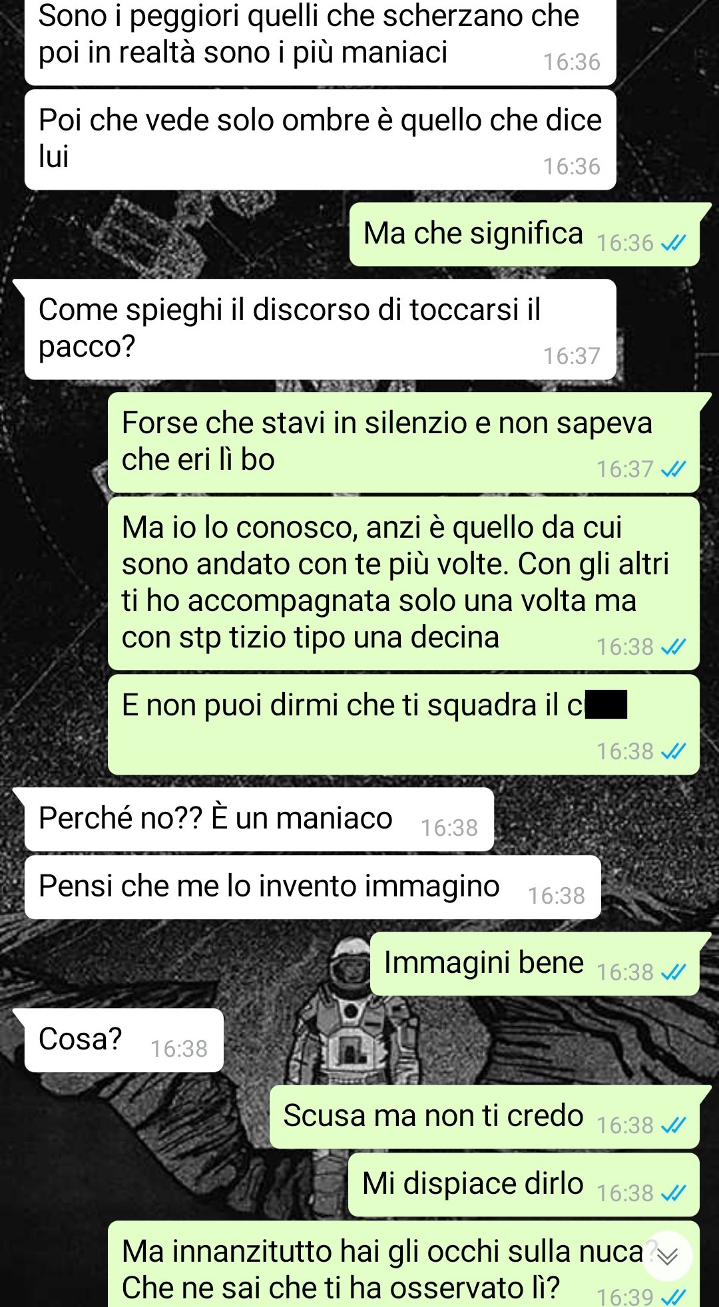Select the 'Ma io lo conosco' long message
This screenshot has height=1307, width=719.
click(403, 584)
